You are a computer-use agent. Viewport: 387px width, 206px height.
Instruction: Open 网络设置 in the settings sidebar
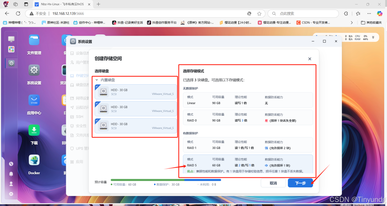[x=79, y=98]
